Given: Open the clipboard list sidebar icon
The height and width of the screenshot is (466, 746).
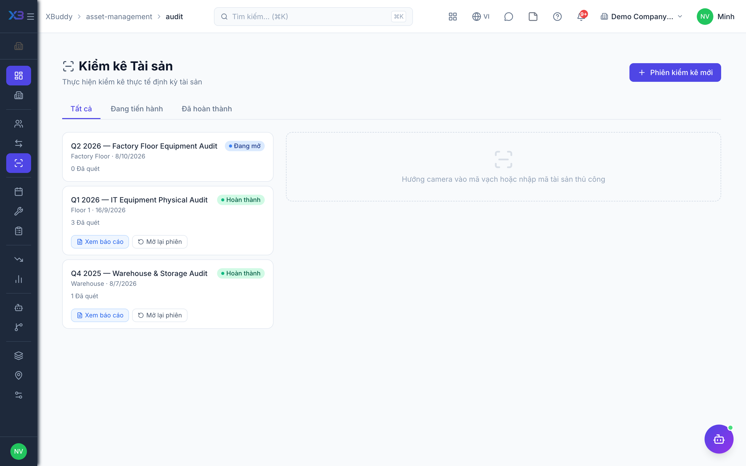Looking at the screenshot, I should pos(18,231).
